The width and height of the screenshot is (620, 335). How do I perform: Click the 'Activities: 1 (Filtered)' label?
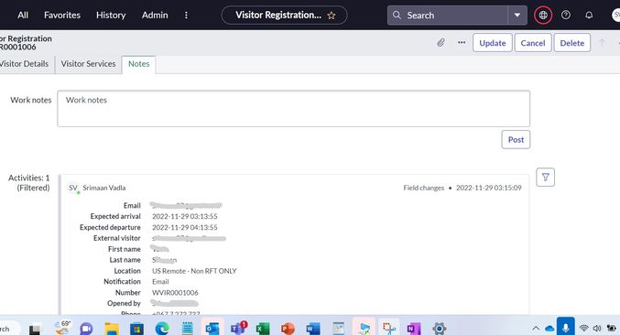[x=29, y=182]
